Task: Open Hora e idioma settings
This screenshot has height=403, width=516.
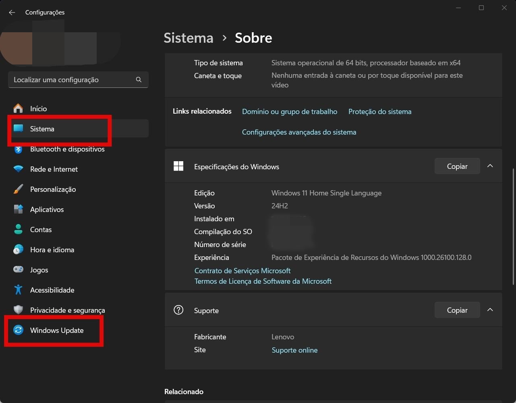Action: coord(52,249)
